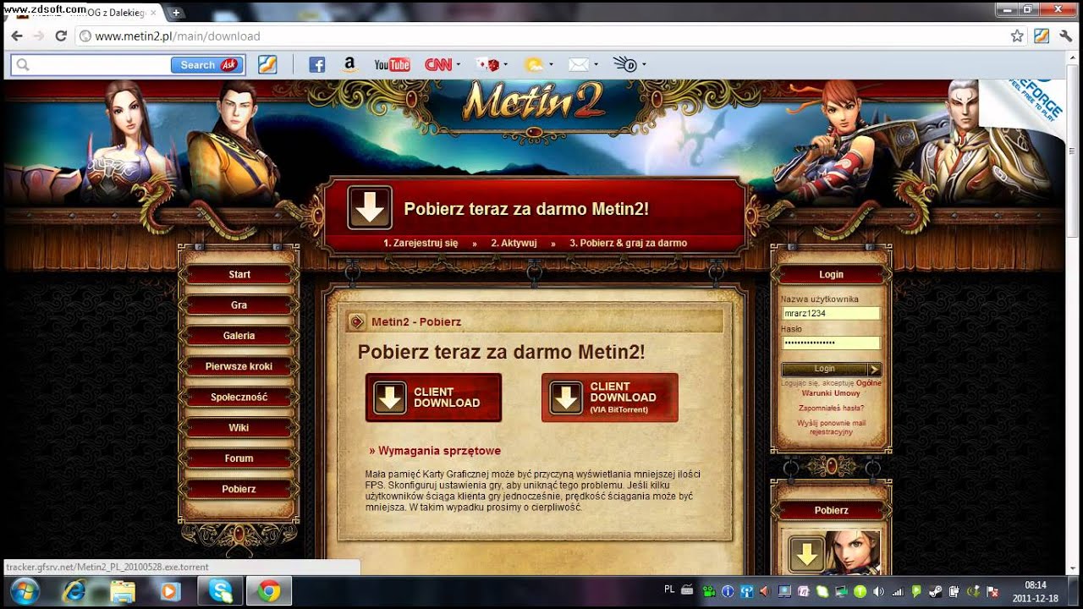Click Ogólne Warunki Umowy link
The image size is (1083, 609).
click(x=841, y=387)
